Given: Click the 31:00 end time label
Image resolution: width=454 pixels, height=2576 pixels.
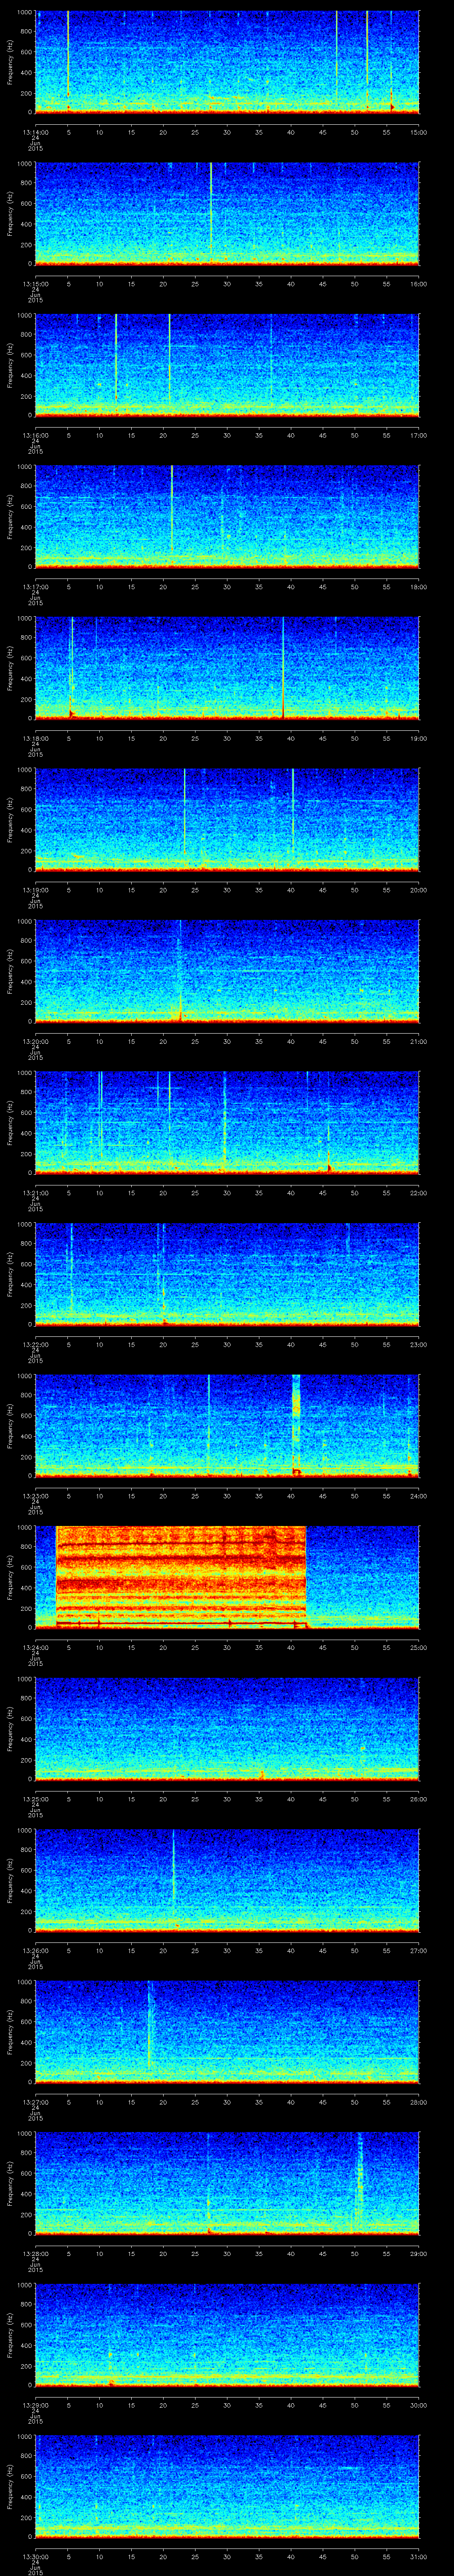Looking at the screenshot, I should [418, 2556].
